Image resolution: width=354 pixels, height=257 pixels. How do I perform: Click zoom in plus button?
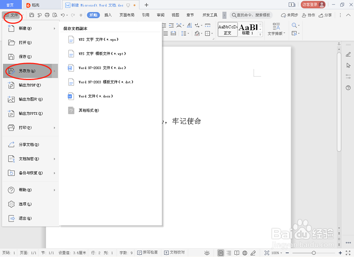[340, 253]
